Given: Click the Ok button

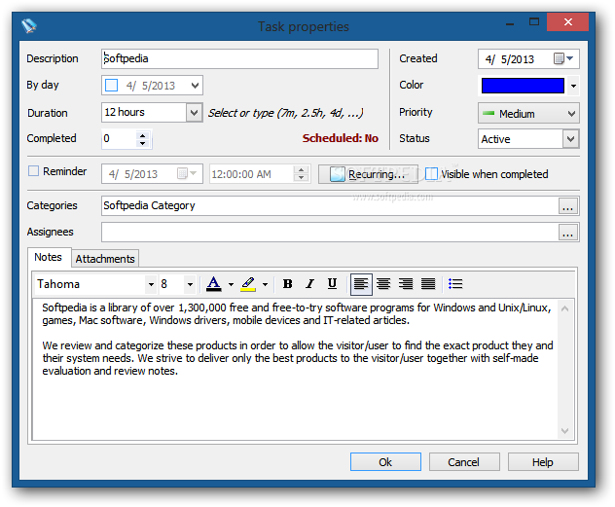Looking at the screenshot, I should (385, 462).
